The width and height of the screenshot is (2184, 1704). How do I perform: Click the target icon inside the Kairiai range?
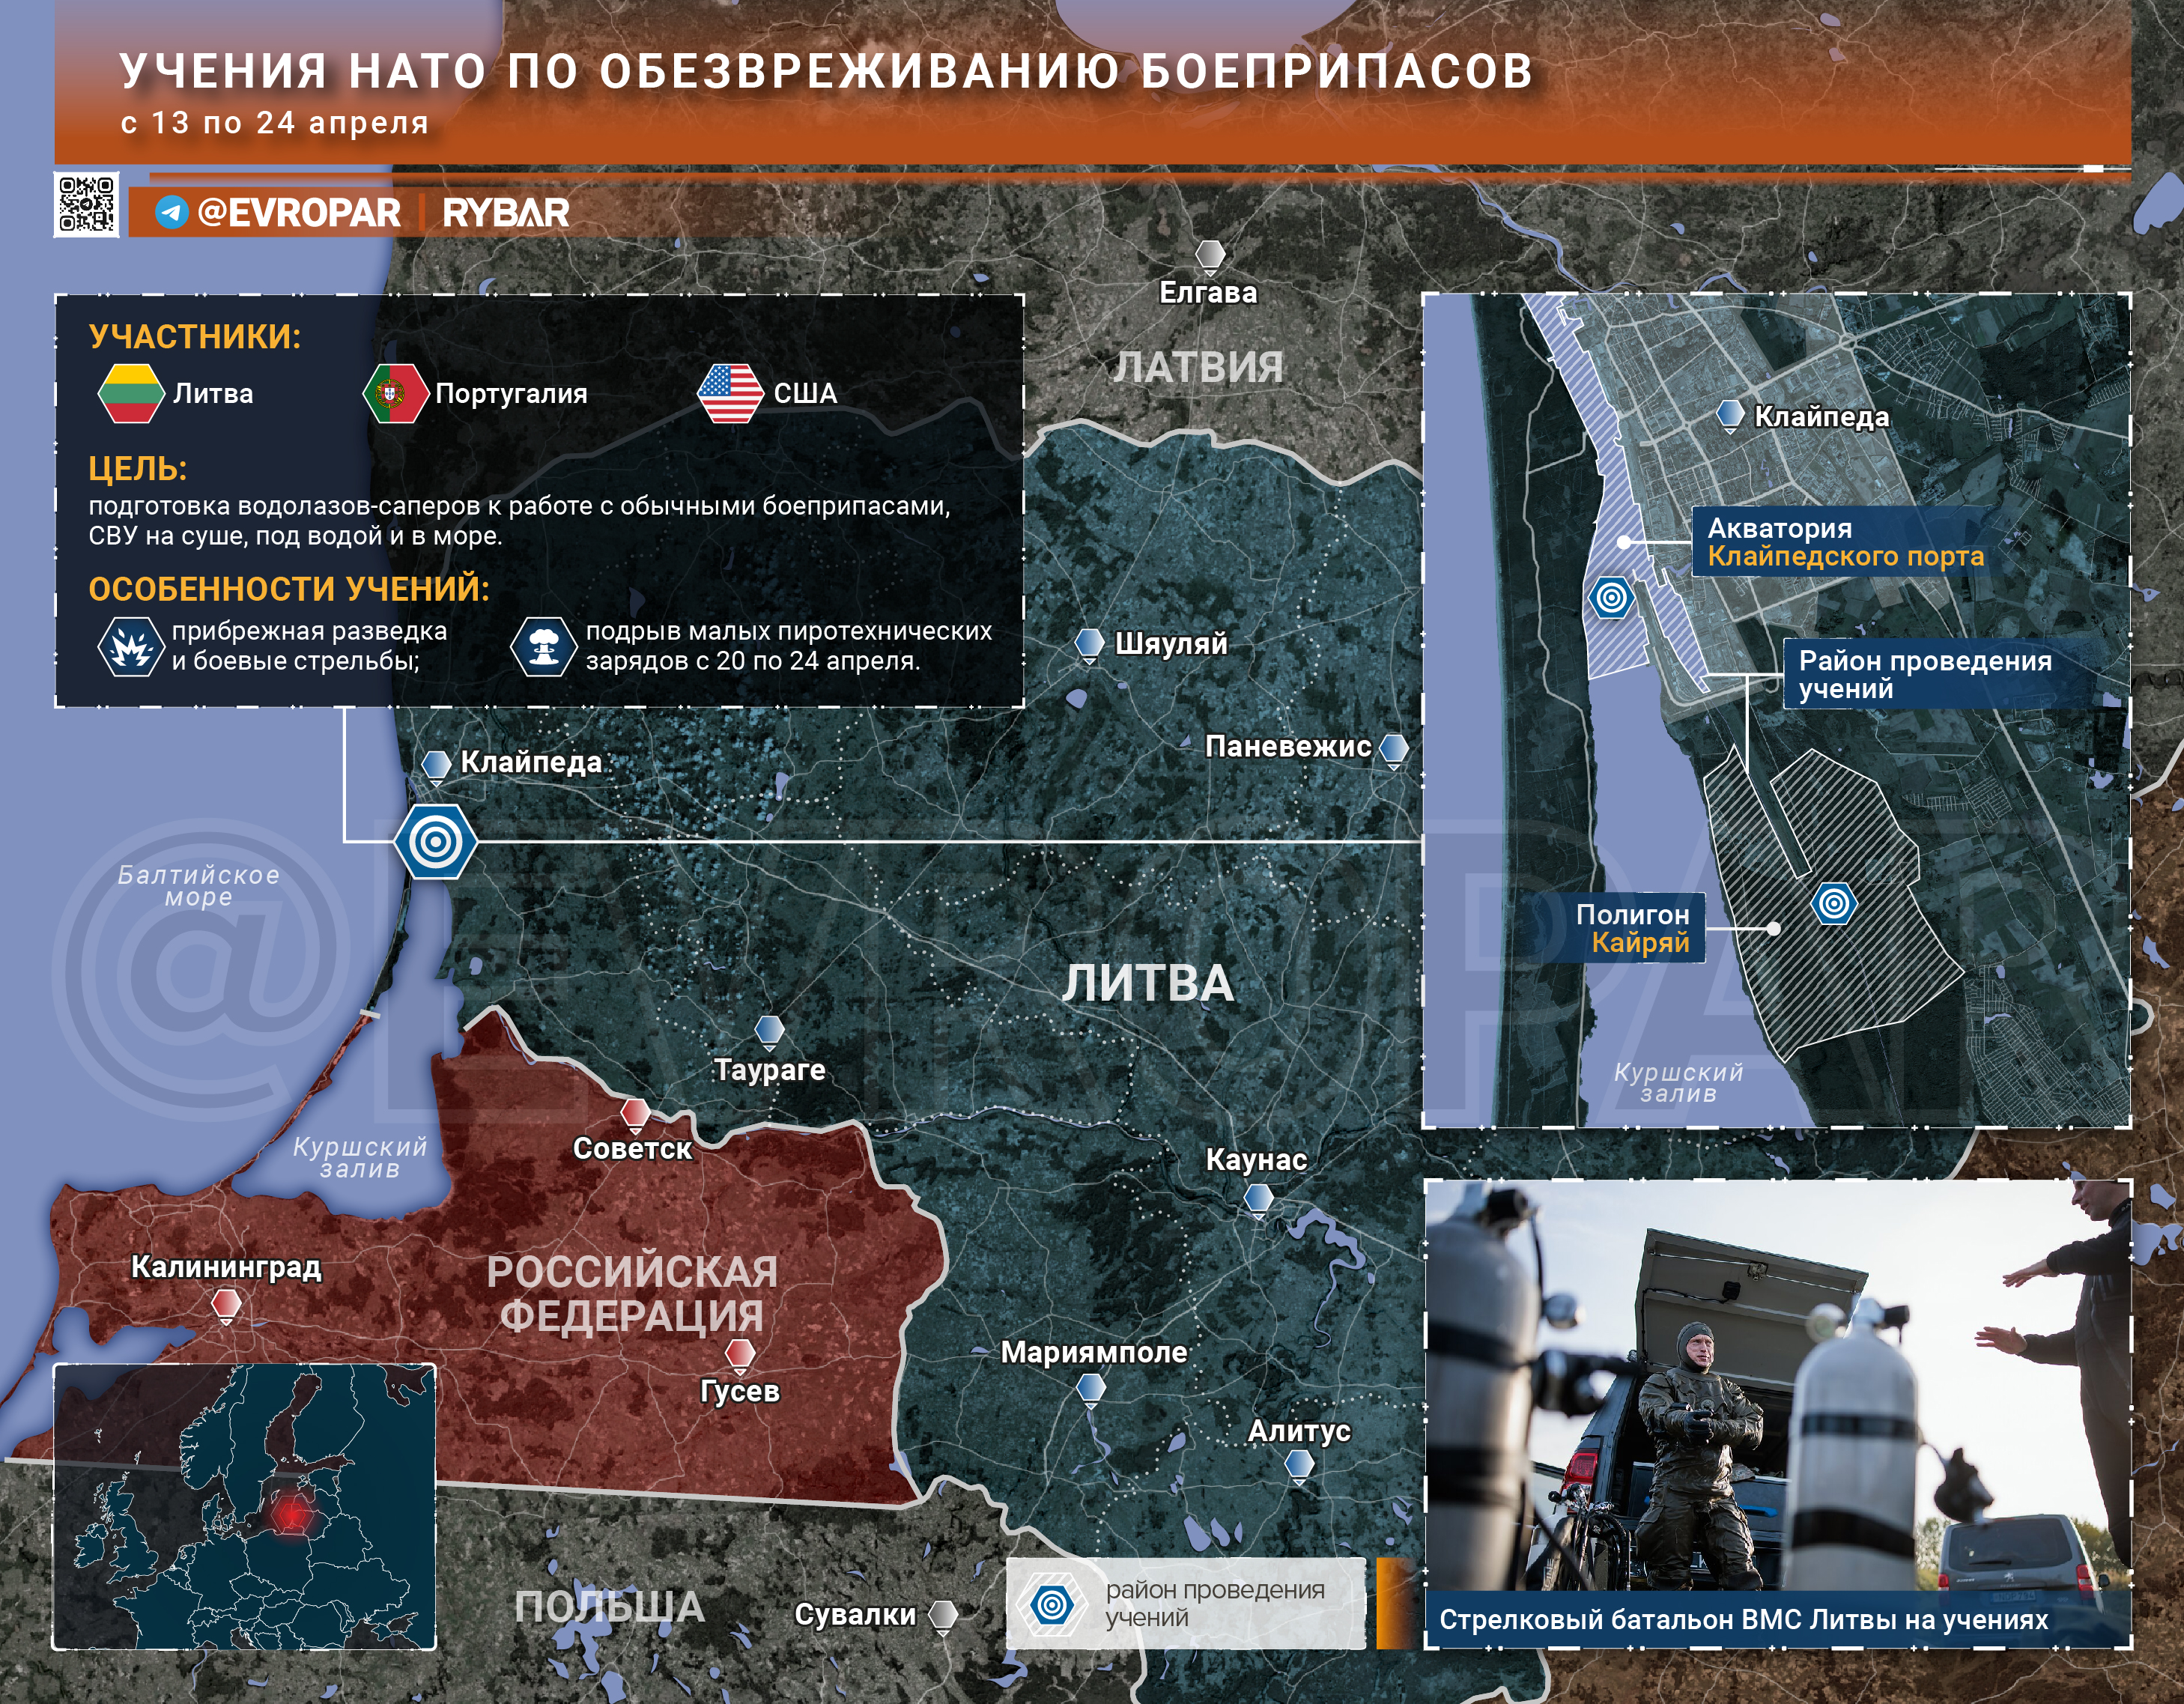1834,904
